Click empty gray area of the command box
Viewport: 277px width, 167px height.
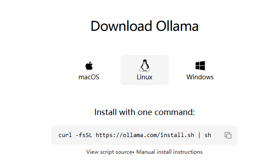tap(217, 135)
